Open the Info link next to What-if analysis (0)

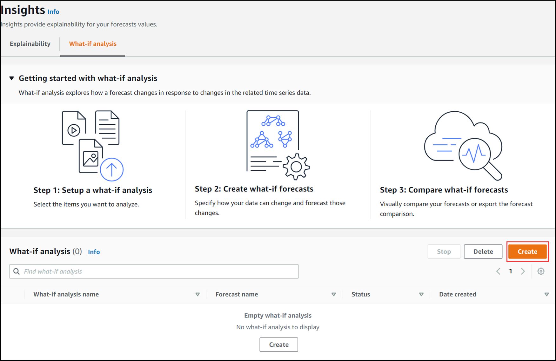point(94,252)
